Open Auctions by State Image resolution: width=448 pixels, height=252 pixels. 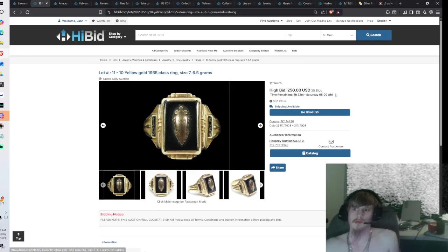(x=233, y=51)
